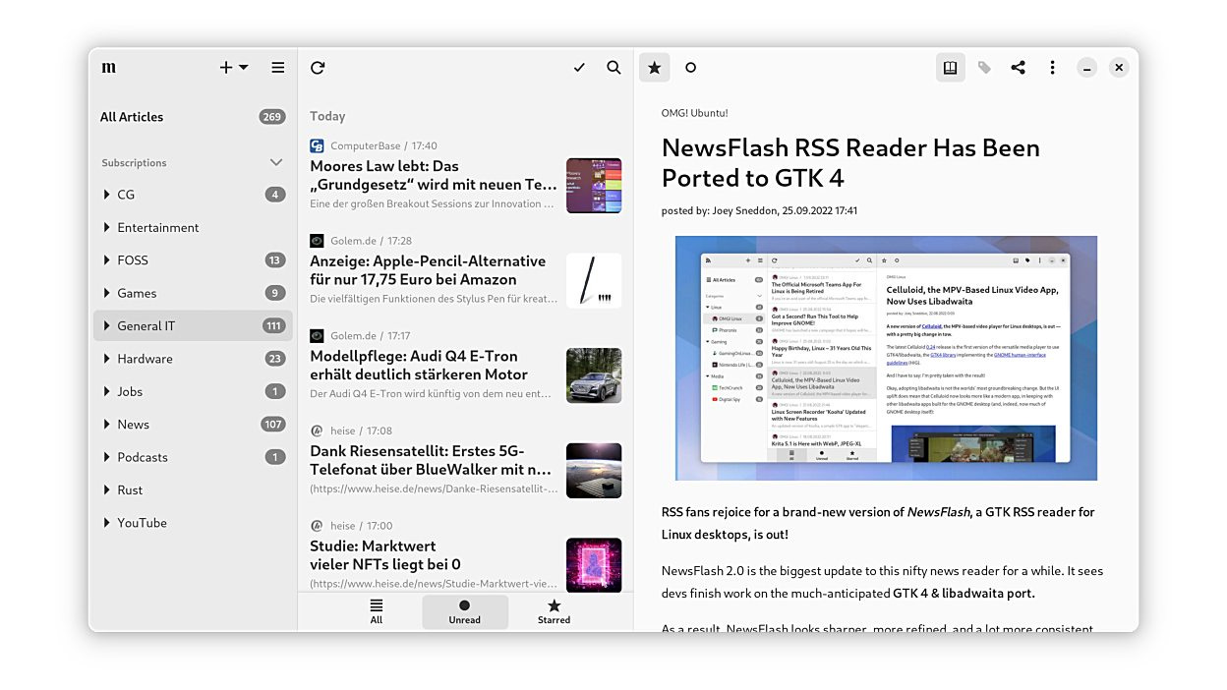Viewport: 1227px width, 690px height.
Task: Expand the CG category triangle
Action: [106, 195]
